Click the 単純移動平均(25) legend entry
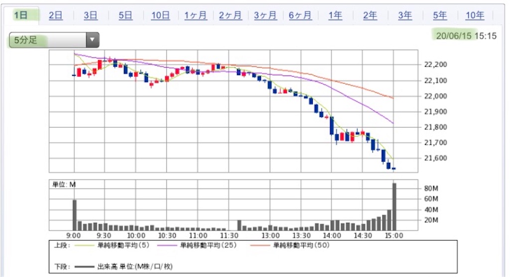Viewport: 510px width, 277px height. click(x=197, y=246)
